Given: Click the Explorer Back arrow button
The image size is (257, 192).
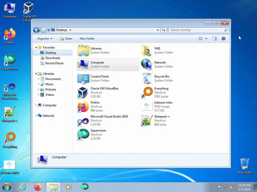Looking at the screenshot, I should tap(36, 30).
